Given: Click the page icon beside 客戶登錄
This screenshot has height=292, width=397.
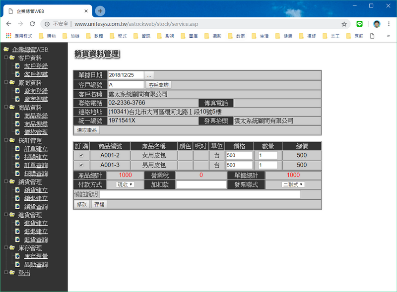Looking at the screenshot, I should pos(17,66).
